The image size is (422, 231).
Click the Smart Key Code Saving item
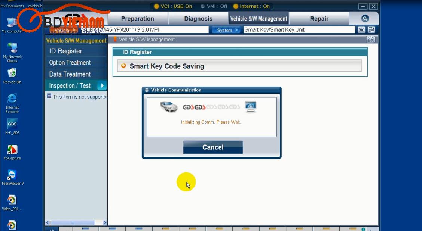(239, 66)
